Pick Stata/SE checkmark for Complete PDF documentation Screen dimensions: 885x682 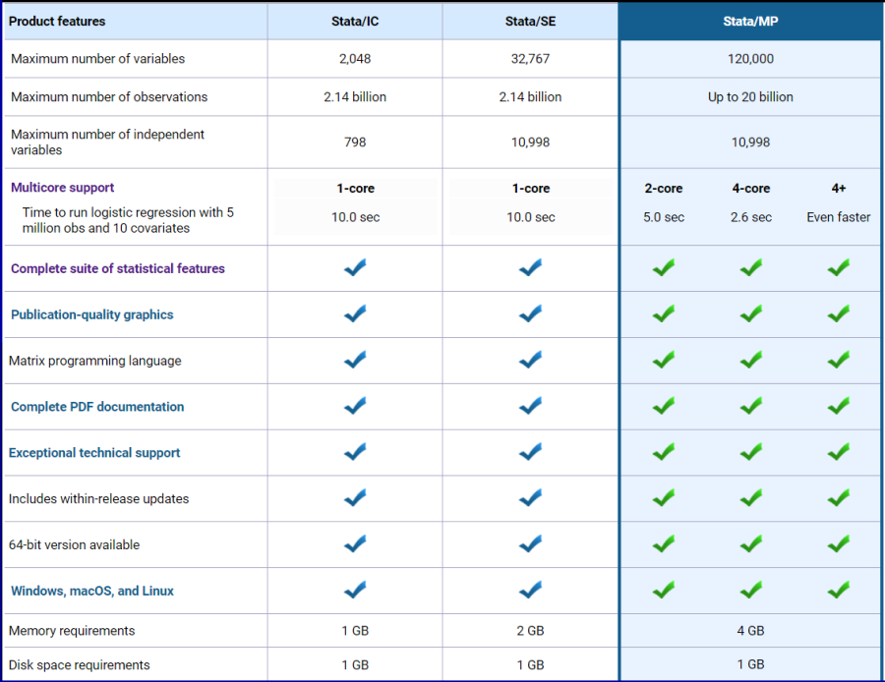pos(531,406)
